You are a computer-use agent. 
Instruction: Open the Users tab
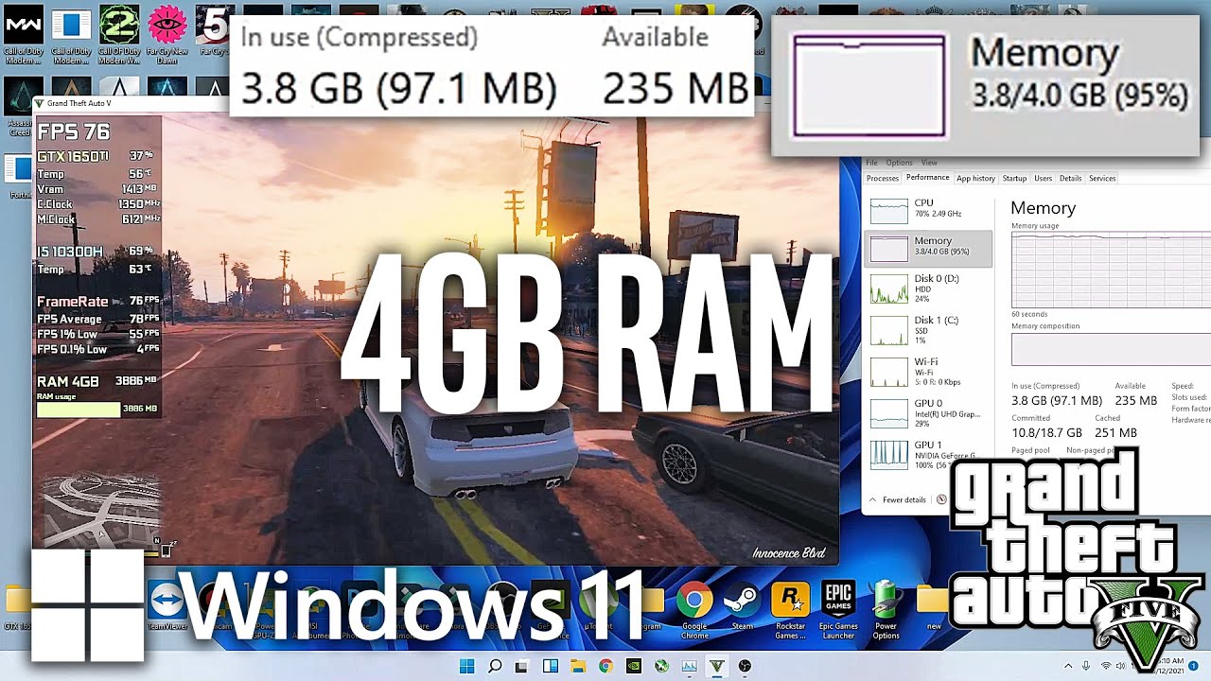tap(1043, 178)
